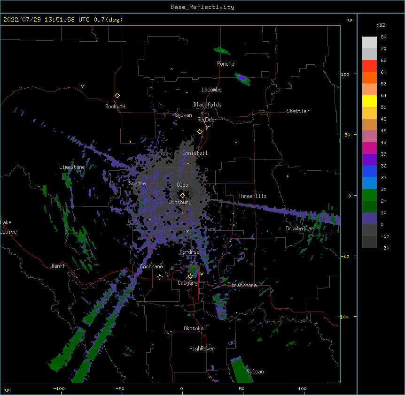Click the RockyMH label
405x395 pixels.
tap(115, 106)
